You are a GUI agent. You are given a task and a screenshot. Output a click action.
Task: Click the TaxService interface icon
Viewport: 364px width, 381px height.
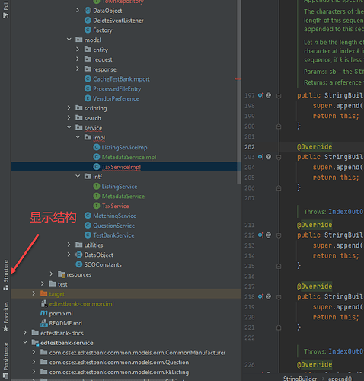tap(97, 206)
